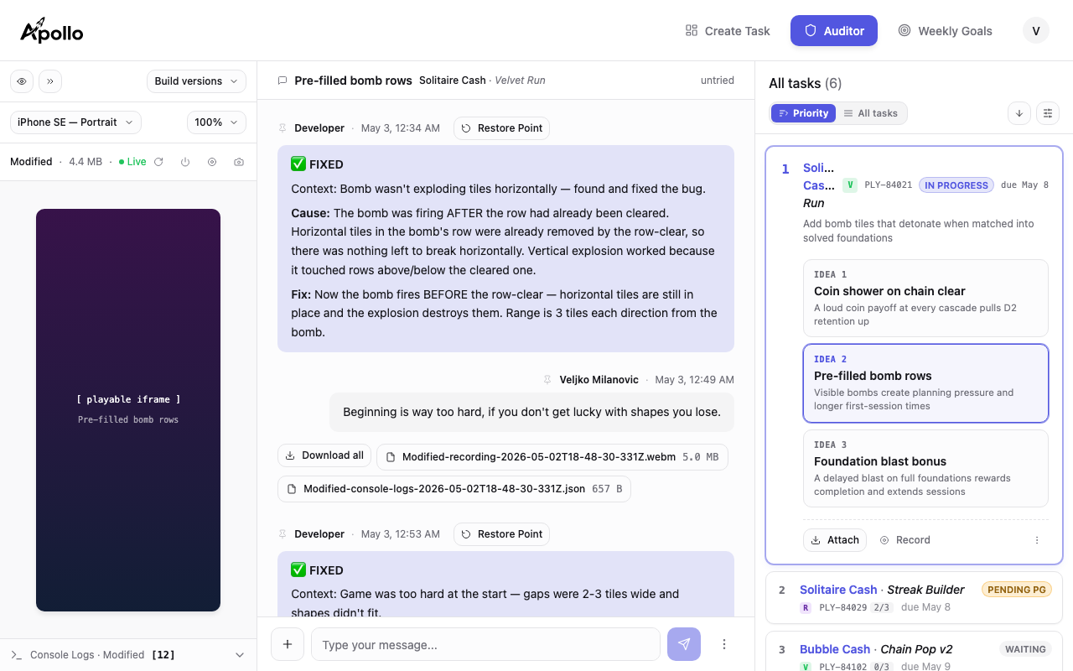
Task: Select Idea 1 Coin shower on chain clear
Action: coord(925,298)
